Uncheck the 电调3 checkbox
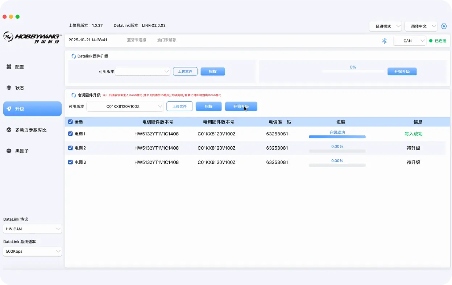 (70, 162)
